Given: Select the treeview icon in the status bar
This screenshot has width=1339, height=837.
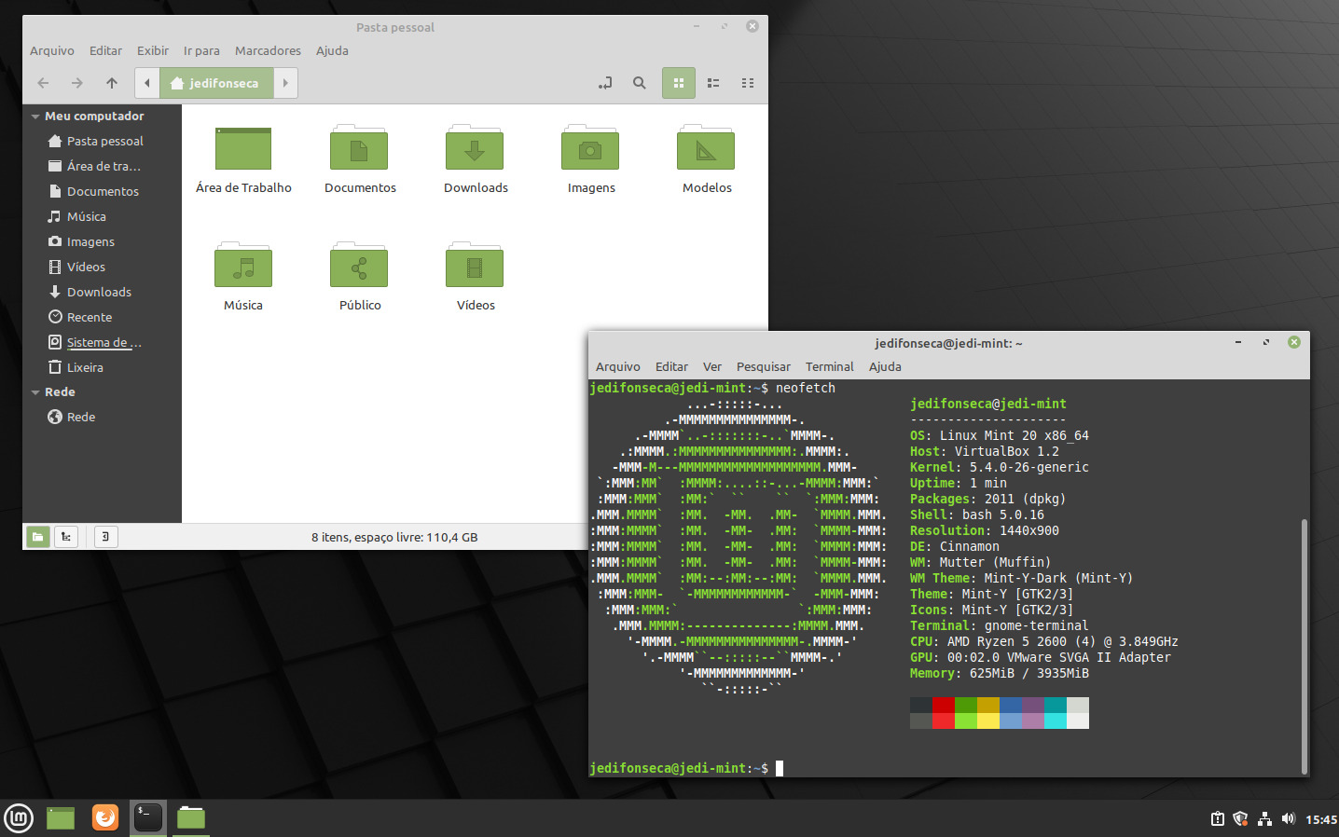Looking at the screenshot, I should 65,536.
